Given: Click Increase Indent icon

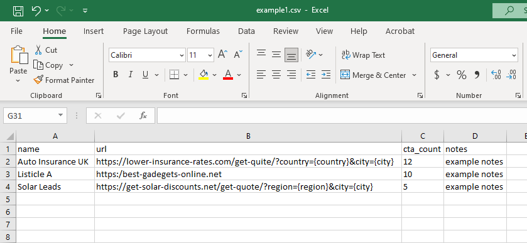Looking at the screenshot, I should [x=325, y=75].
